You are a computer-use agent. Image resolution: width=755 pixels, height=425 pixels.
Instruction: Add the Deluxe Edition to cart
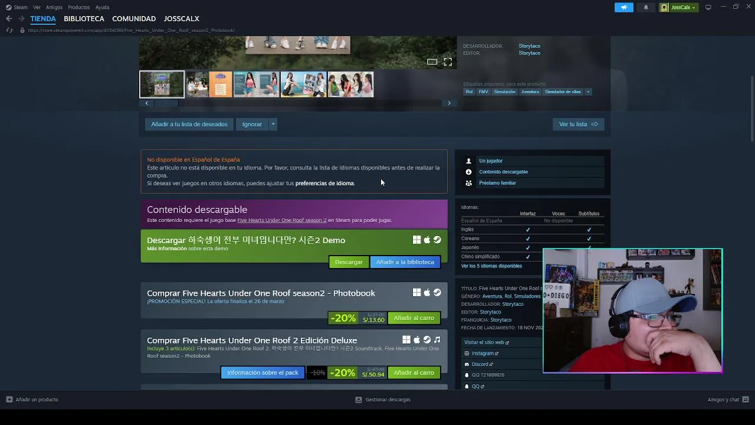point(413,372)
